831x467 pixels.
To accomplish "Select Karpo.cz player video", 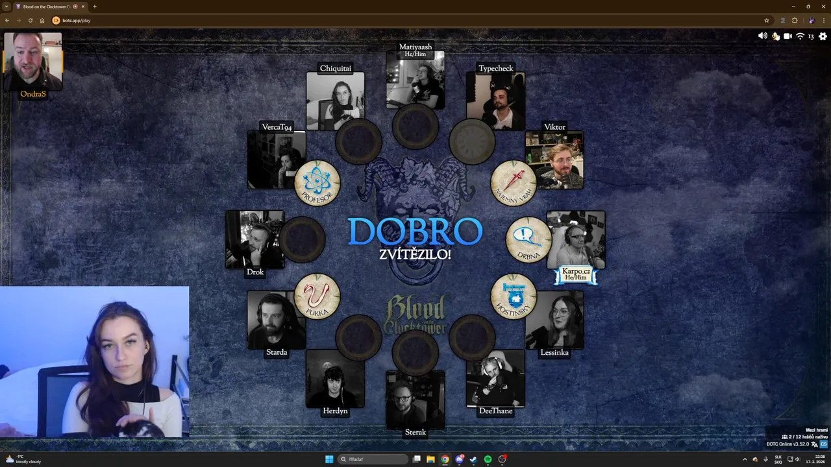I will (576, 239).
